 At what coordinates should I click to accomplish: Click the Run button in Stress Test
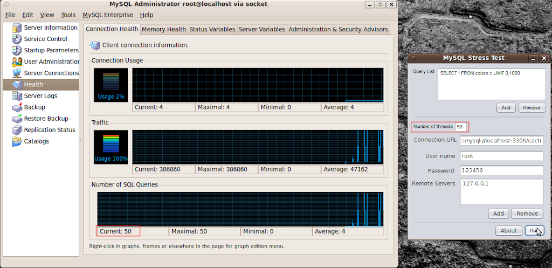pos(534,231)
